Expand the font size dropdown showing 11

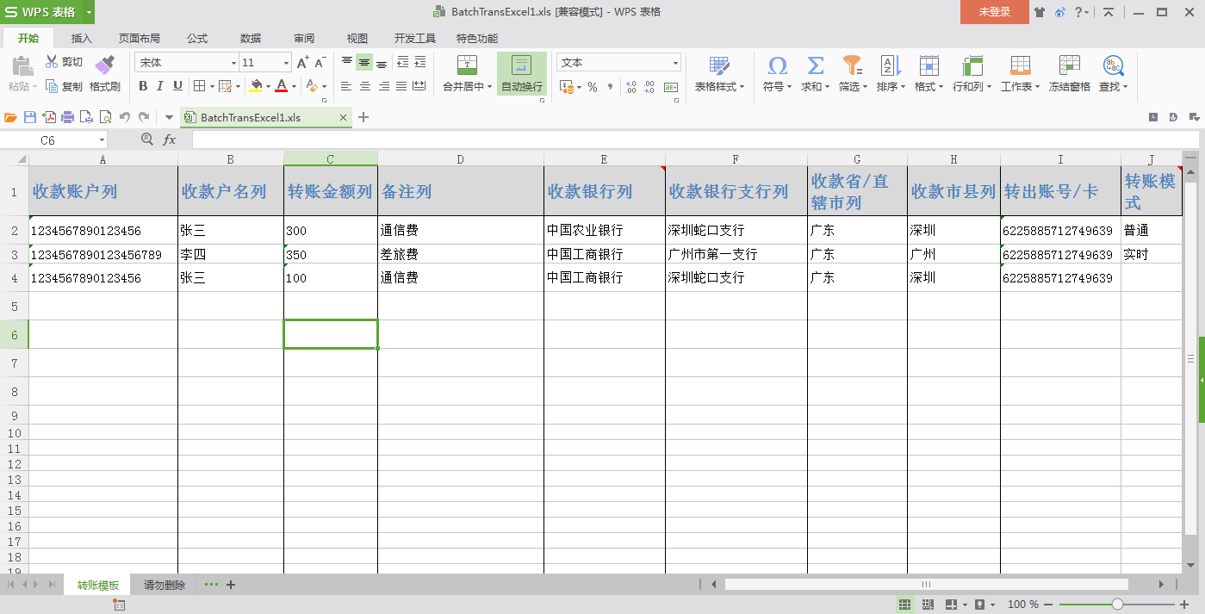pyautogui.click(x=286, y=63)
